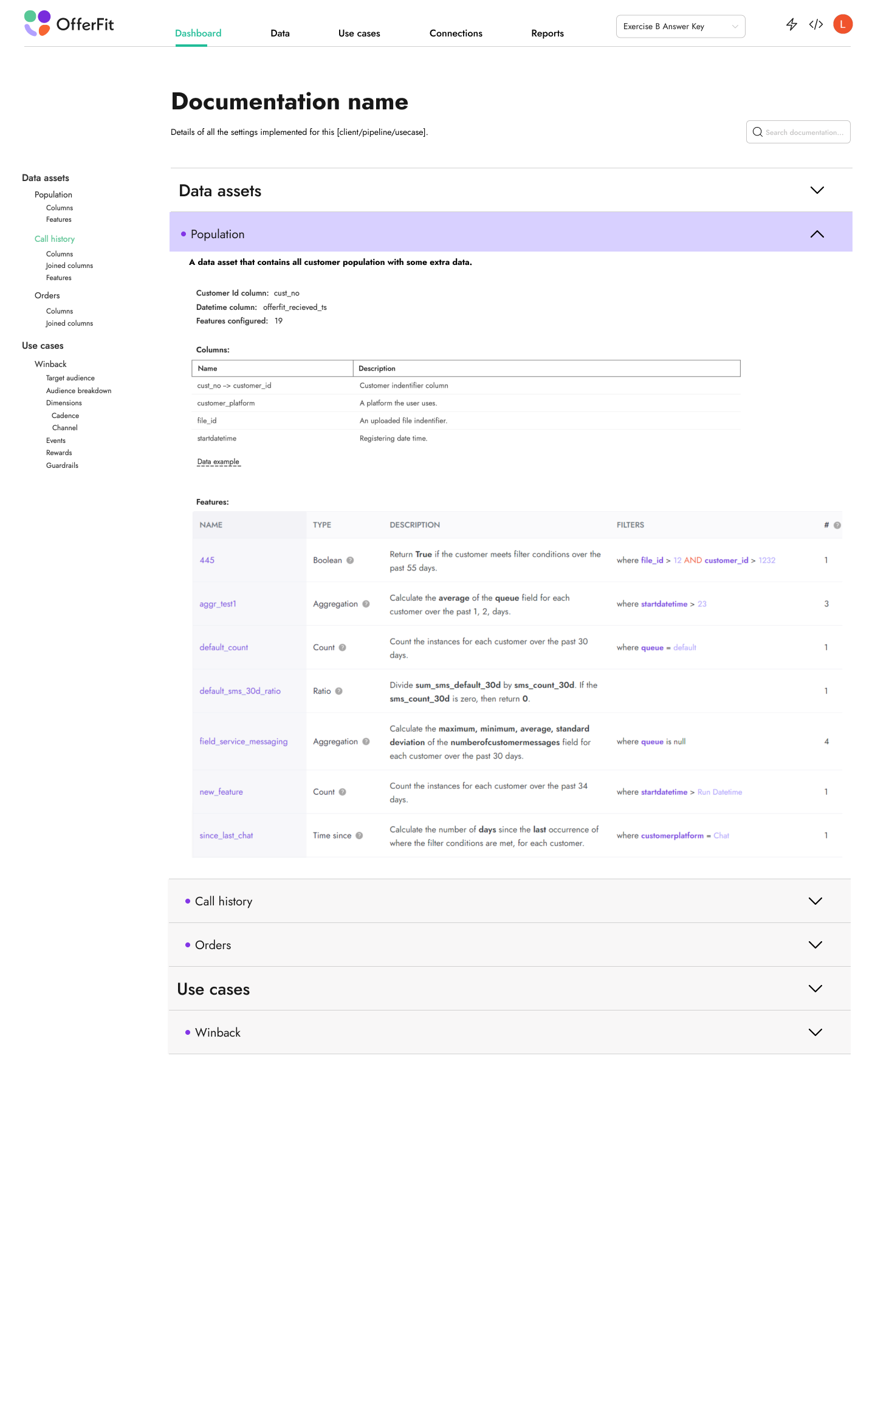Click the OfferFit logo
Image resolution: width=875 pixels, height=1417 pixels.
(x=69, y=24)
